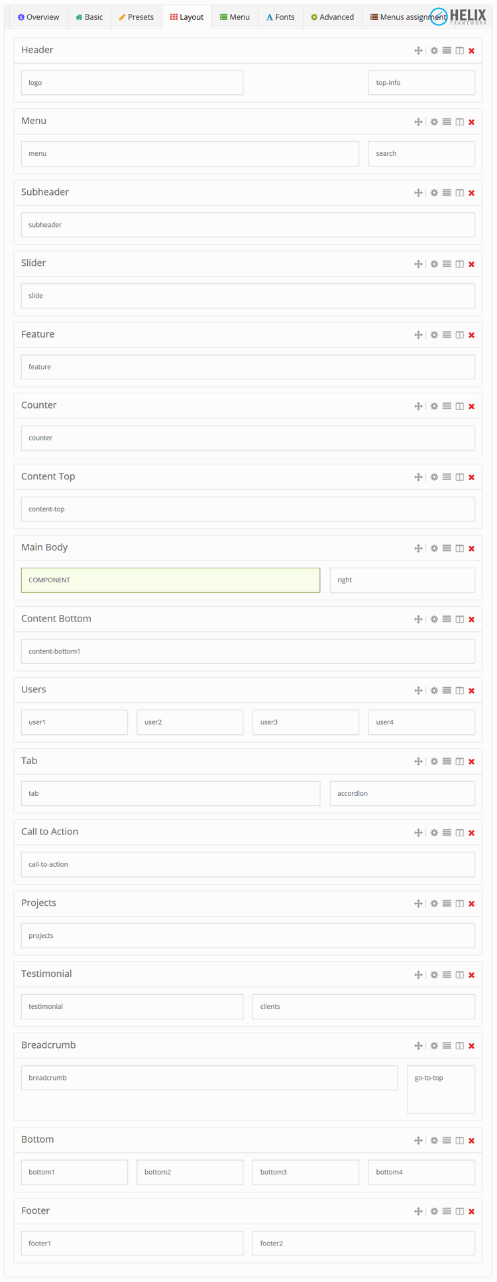Click the logo position box
Screen dimensions: 497x1282
pyautogui.click(x=132, y=83)
